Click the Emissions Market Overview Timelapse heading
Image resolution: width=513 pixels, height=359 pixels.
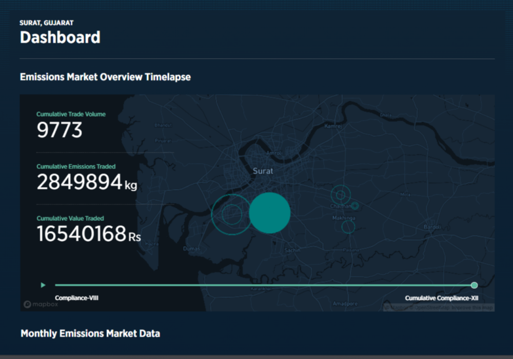tap(105, 77)
